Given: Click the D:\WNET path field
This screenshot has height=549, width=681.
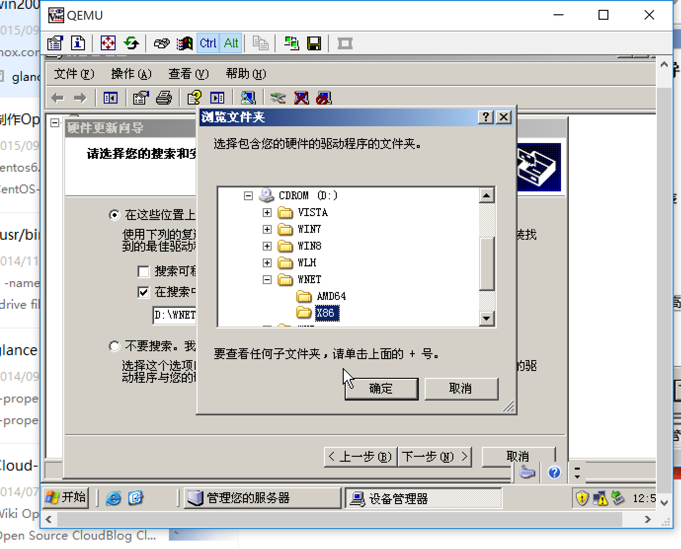Looking at the screenshot, I should pos(175,315).
